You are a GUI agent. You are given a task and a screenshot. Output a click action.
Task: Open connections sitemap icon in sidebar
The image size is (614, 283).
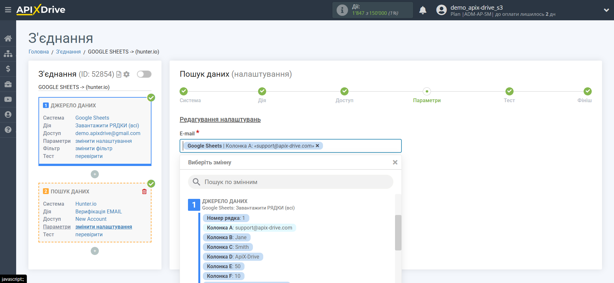pos(8,54)
